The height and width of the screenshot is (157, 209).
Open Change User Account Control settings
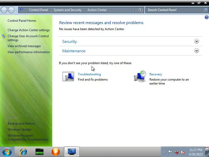click(28, 38)
